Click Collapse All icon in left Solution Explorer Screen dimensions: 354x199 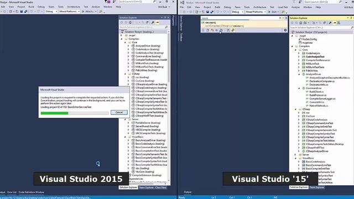point(147,22)
